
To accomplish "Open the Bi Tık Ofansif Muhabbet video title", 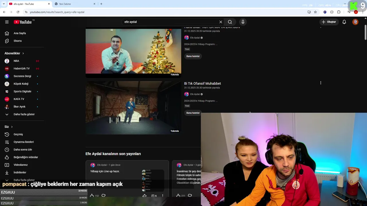I will (202, 84).
